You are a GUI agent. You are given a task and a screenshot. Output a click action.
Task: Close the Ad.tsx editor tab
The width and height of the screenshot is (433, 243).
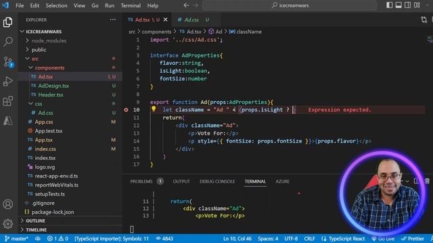pos(165,20)
